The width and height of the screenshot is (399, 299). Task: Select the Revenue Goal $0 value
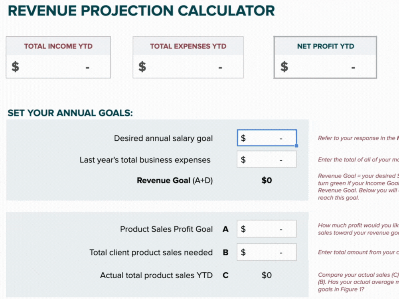pyautogui.click(x=267, y=180)
